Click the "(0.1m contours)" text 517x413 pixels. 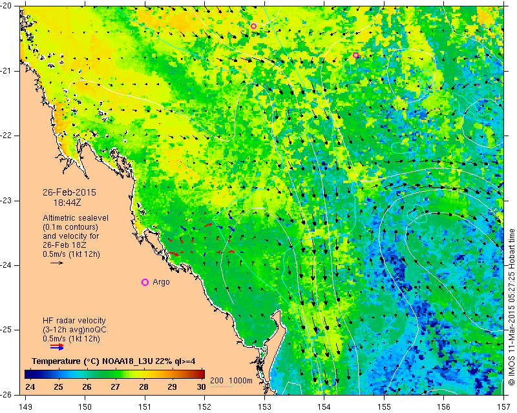coord(70,227)
